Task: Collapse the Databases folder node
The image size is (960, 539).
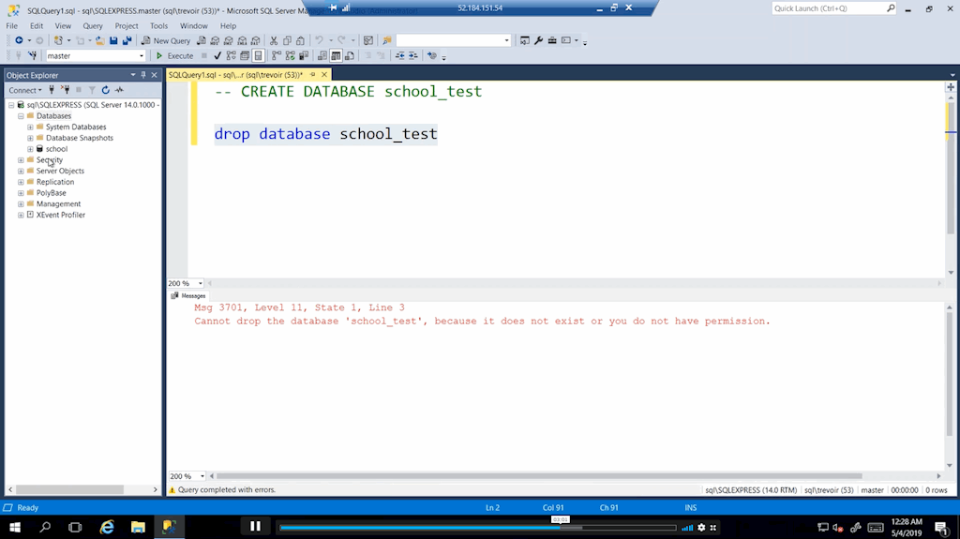Action: pos(21,115)
